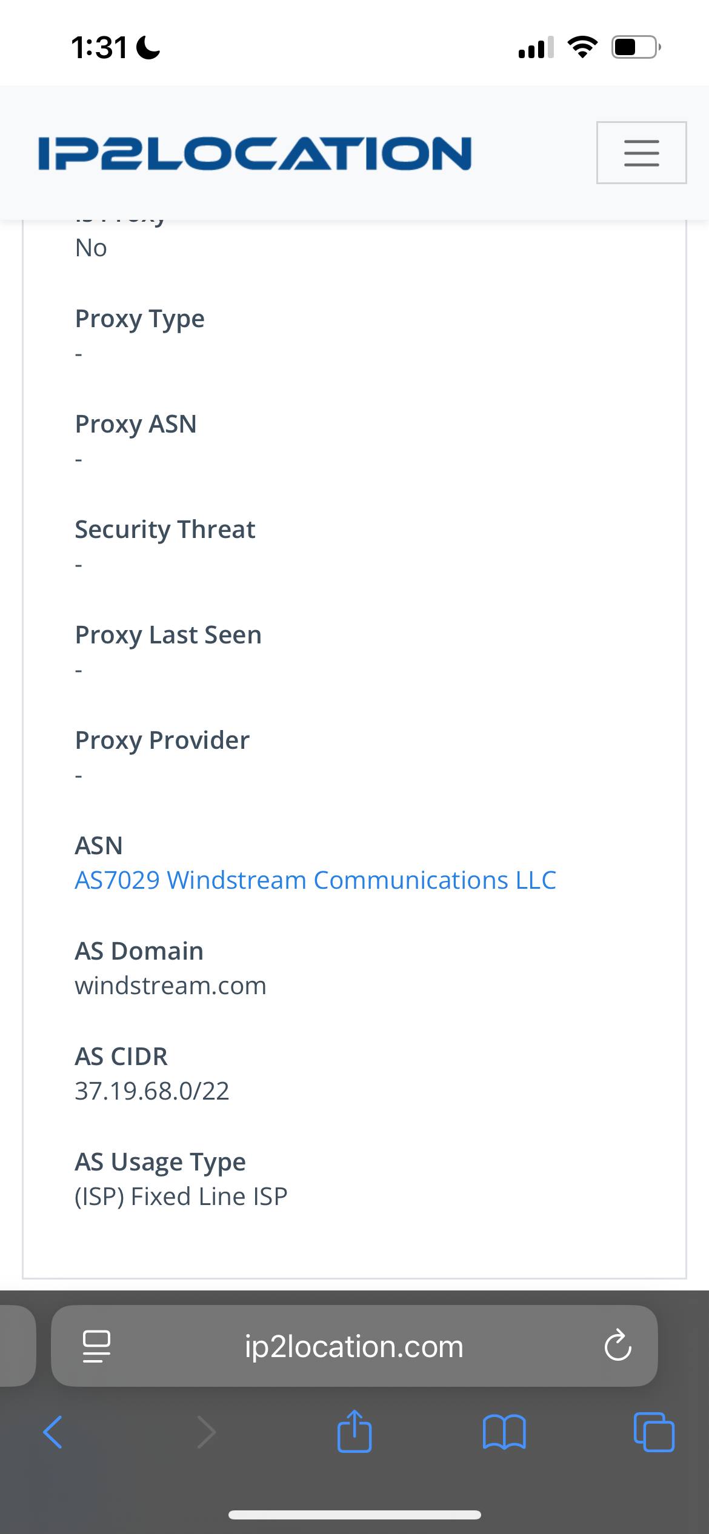The image size is (709, 1534).
Task: Tap the windstream.com AS Domain value
Action: [170, 986]
